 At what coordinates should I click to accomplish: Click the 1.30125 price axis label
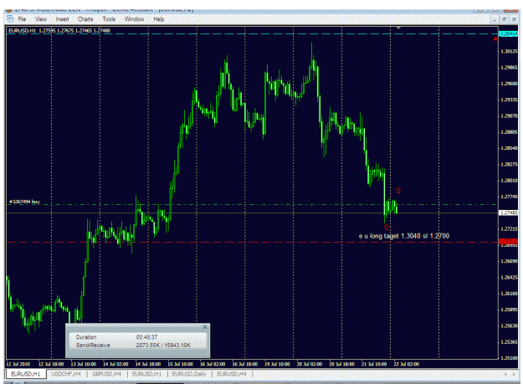click(509, 51)
